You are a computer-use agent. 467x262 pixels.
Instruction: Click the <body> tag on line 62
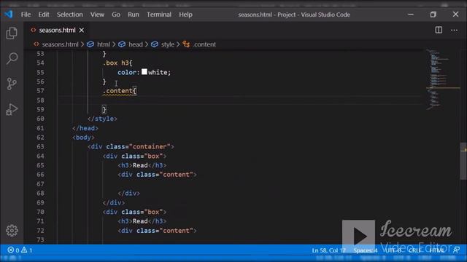point(83,138)
